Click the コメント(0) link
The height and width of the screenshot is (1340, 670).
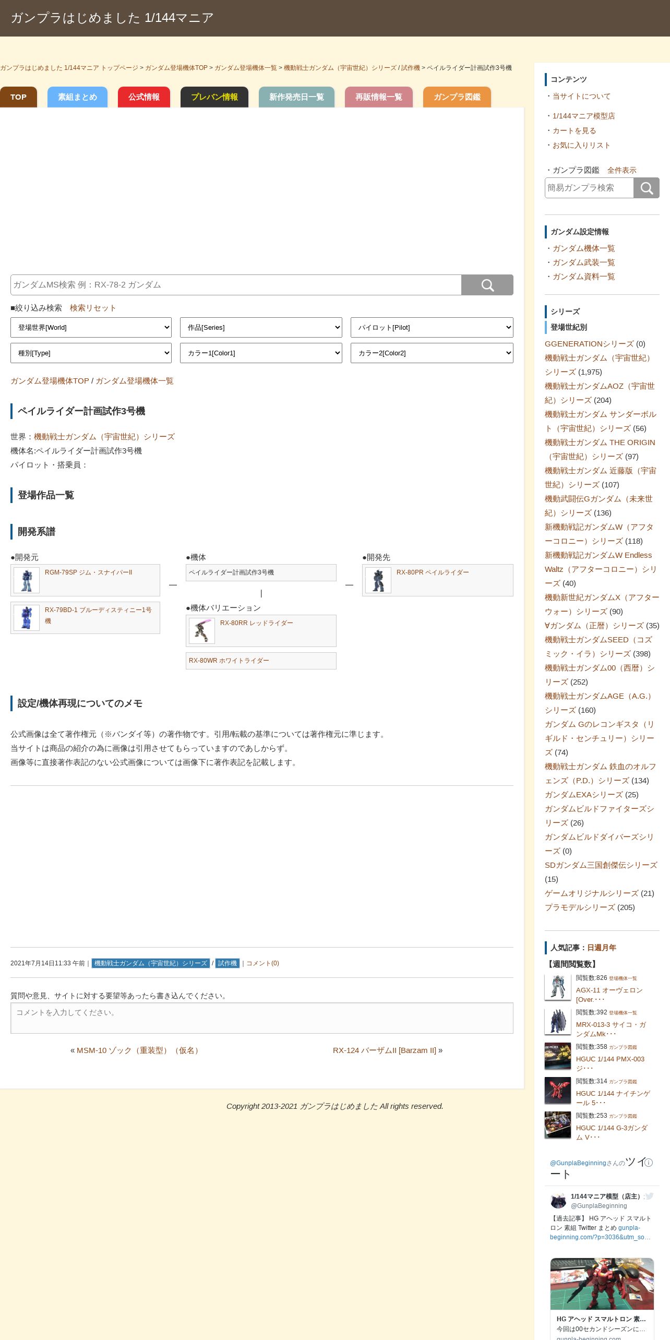point(262,963)
